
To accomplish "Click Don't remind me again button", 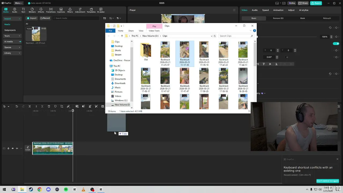I will 327,181.
